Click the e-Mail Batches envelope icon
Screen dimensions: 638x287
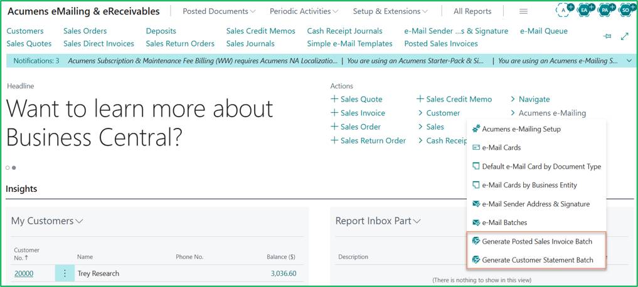476,222
